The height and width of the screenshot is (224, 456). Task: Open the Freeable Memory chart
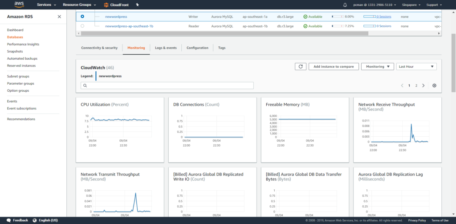pyautogui.click(x=305, y=130)
